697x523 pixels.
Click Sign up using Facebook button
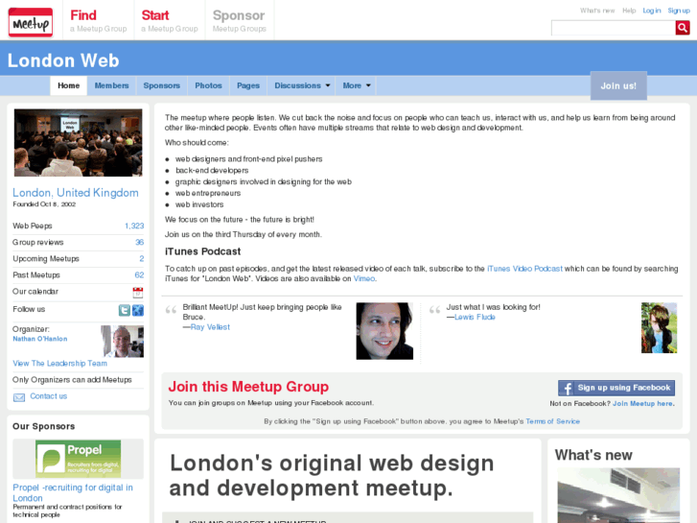pos(616,388)
